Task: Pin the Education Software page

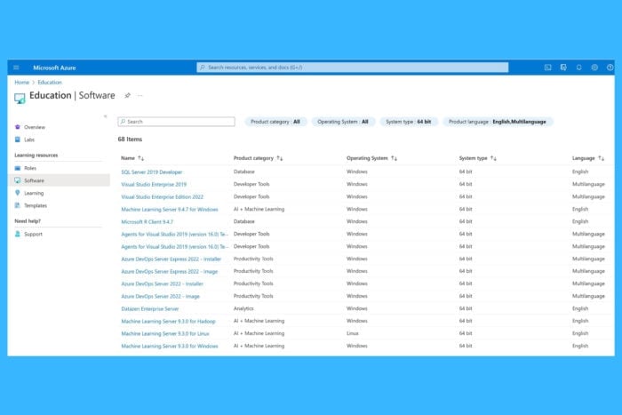Action: coord(127,95)
